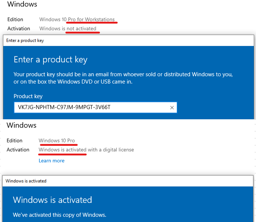The image size is (256, 222).
Task: Click the top 'Windows' section heading
Action: tap(22, 4)
